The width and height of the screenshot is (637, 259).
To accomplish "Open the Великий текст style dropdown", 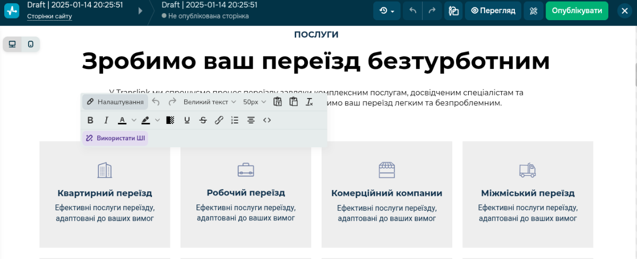I will tap(210, 102).
